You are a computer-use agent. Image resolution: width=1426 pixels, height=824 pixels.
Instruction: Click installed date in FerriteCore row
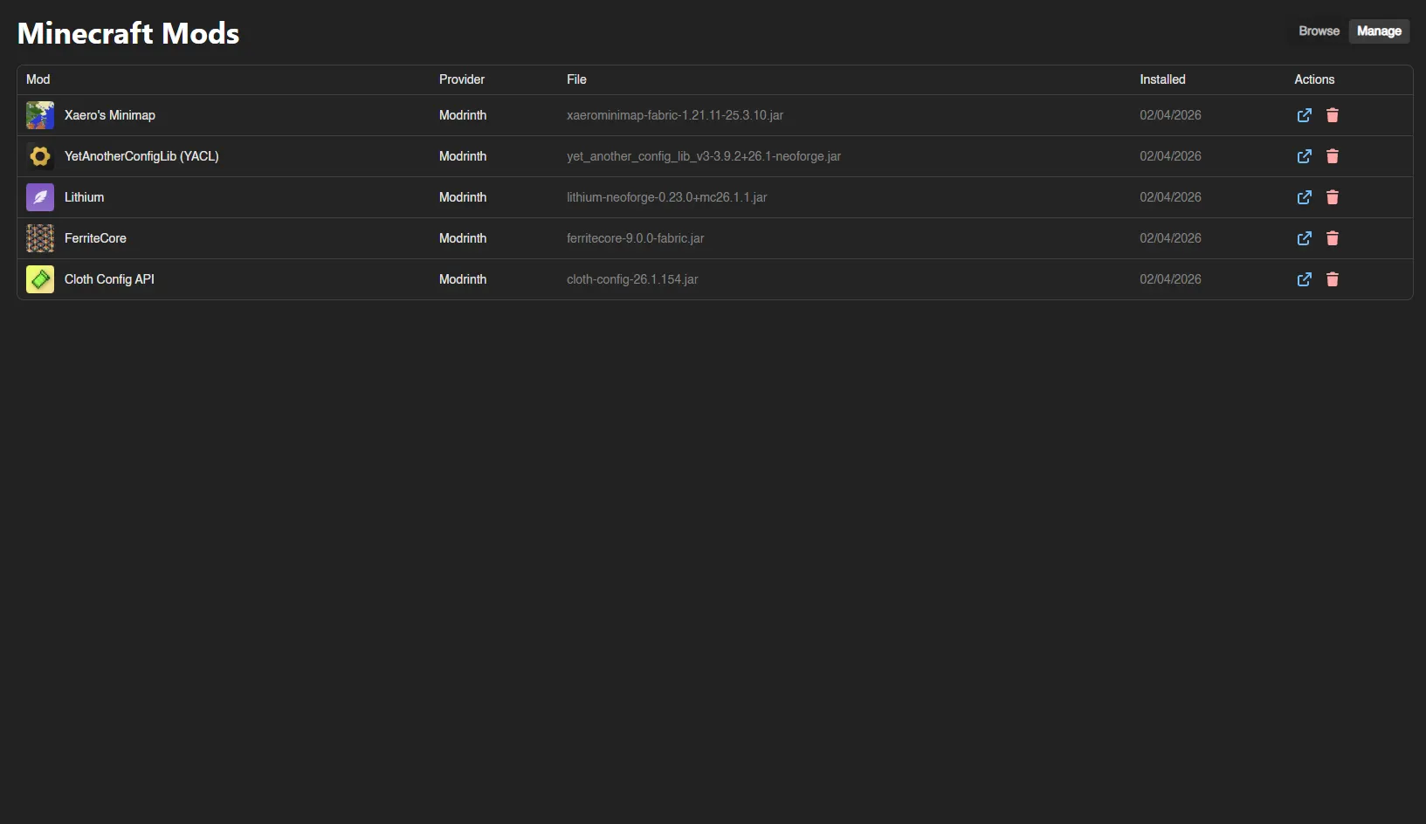(x=1170, y=238)
